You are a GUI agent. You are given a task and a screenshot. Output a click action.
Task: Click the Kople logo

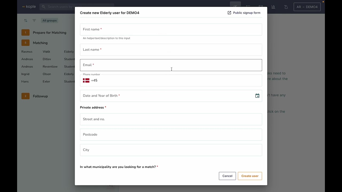coord(29,7)
